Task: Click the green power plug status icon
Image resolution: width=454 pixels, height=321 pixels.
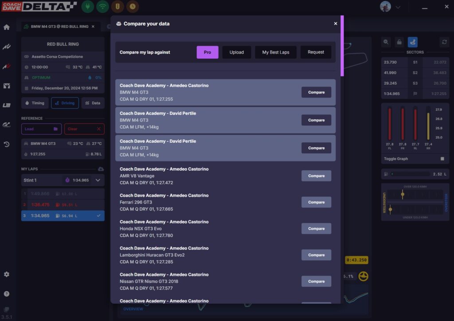Action: [88, 7]
